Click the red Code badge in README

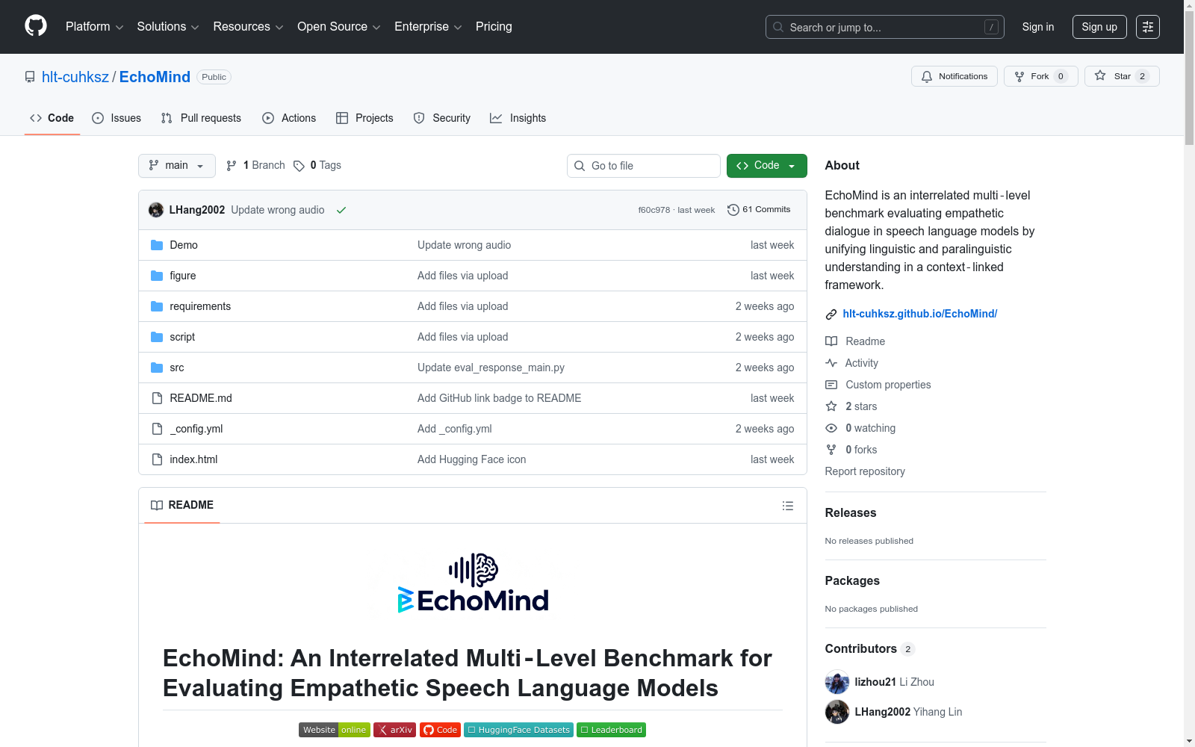441,730
